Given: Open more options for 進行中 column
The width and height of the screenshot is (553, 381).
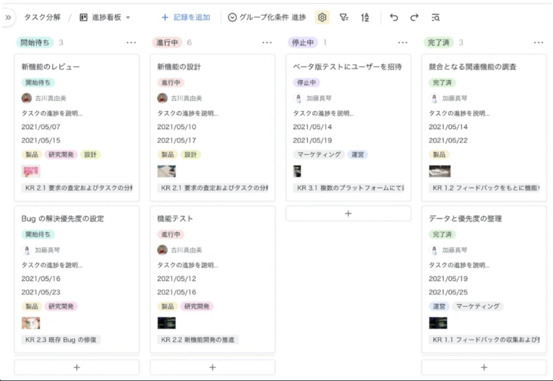Looking at the screenshot, I should 267,43.
